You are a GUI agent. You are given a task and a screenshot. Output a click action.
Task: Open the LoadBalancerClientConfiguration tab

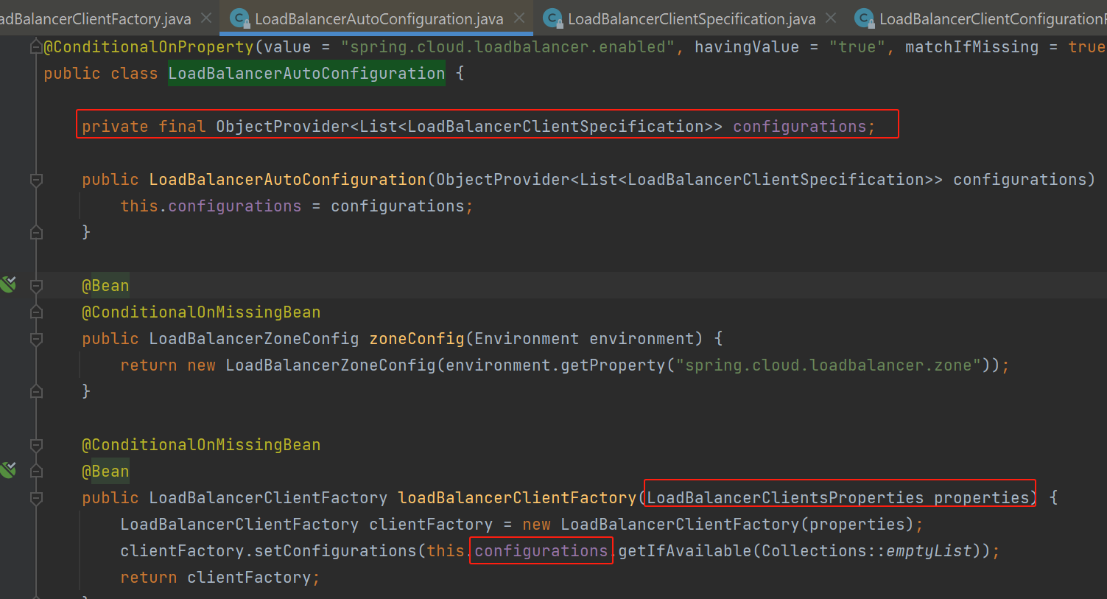(x=993, y=18)
